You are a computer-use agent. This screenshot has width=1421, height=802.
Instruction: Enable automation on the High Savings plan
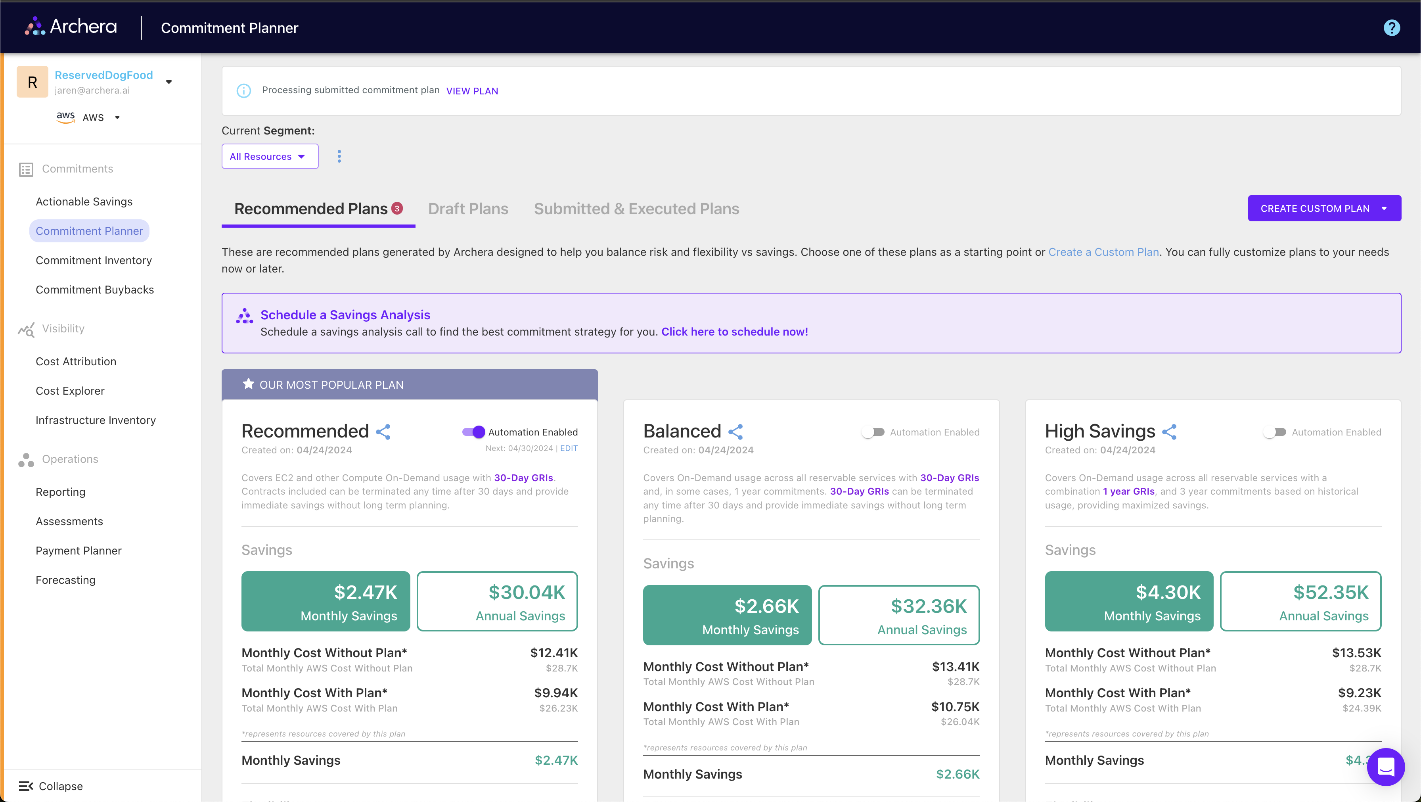(x=1275, y=432)
